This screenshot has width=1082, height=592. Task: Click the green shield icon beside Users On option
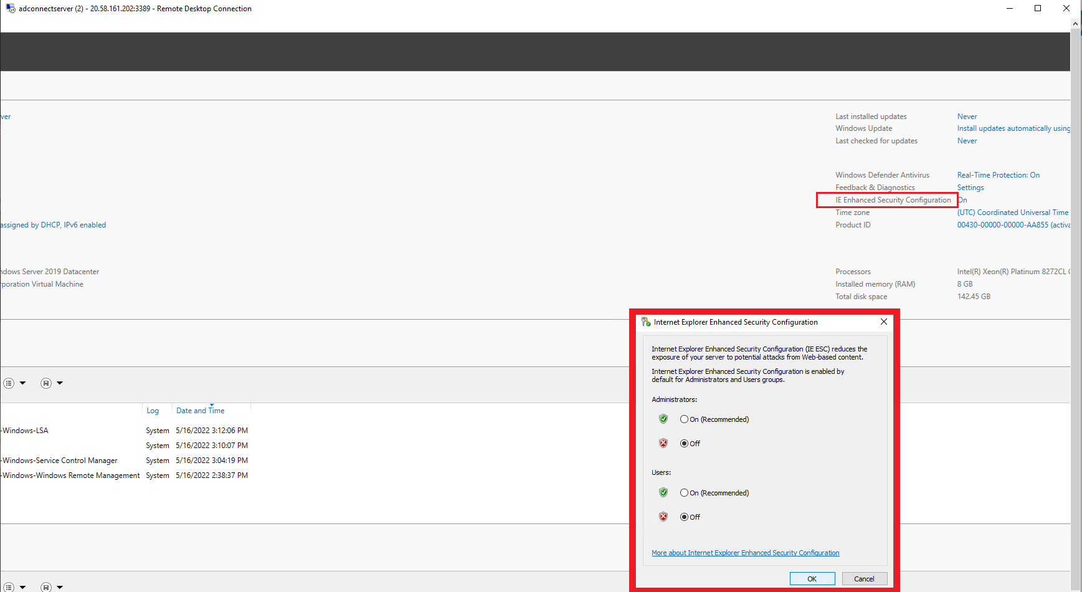coord(663,492)
